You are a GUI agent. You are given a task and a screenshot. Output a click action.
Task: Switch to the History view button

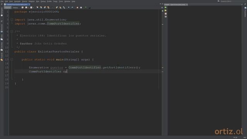pyautogui.click(x=15, y=8)
